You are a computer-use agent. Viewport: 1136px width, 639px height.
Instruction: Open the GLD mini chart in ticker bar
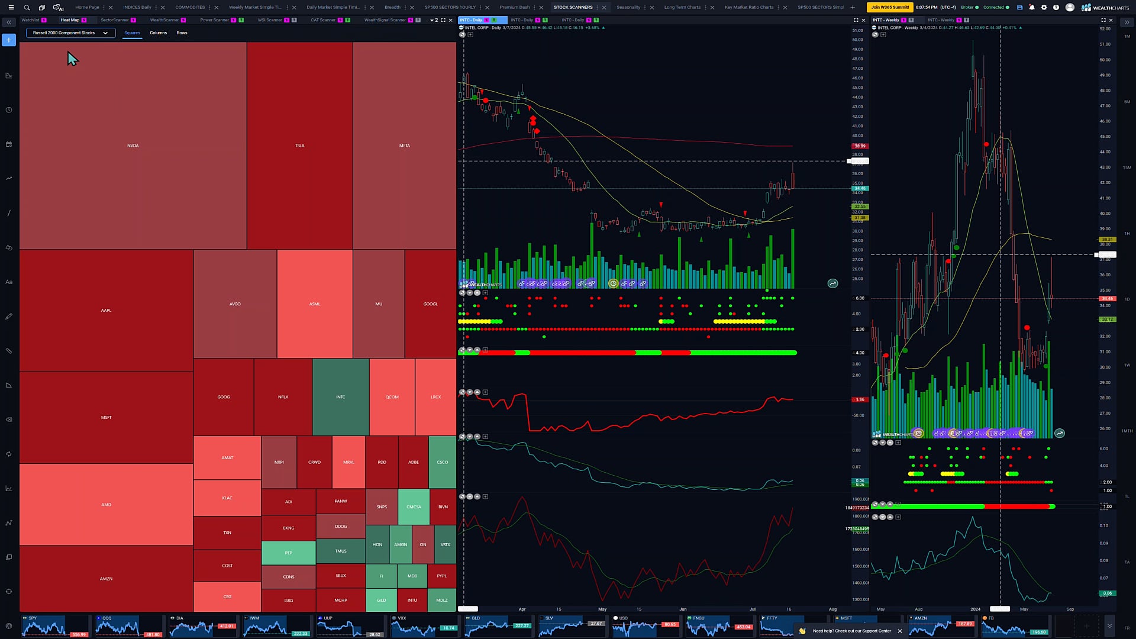pos(498,626)
